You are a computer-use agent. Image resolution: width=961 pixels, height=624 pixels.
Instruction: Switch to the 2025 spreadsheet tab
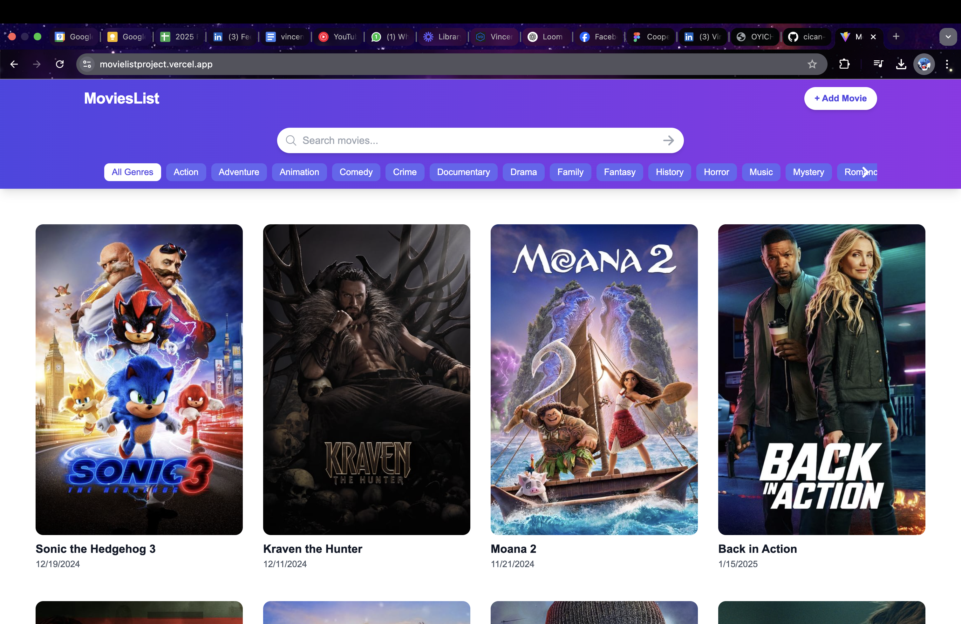180,37
